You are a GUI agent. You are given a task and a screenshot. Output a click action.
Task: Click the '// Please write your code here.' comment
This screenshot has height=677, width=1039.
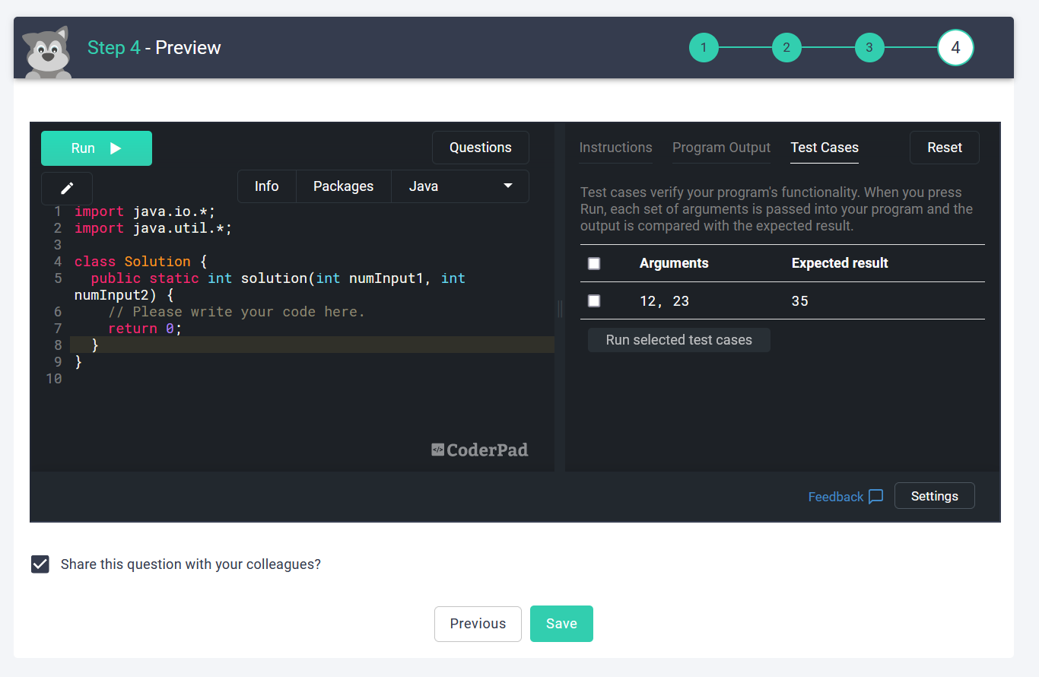click(x=237, y=312)
